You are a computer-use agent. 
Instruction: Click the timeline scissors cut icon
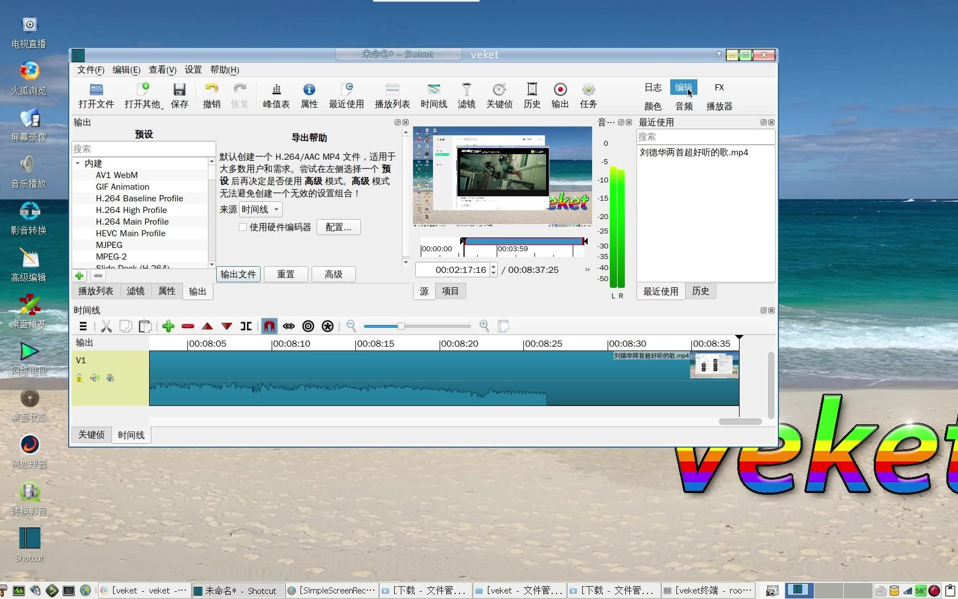pyautogui.click(x=106, y=326)
